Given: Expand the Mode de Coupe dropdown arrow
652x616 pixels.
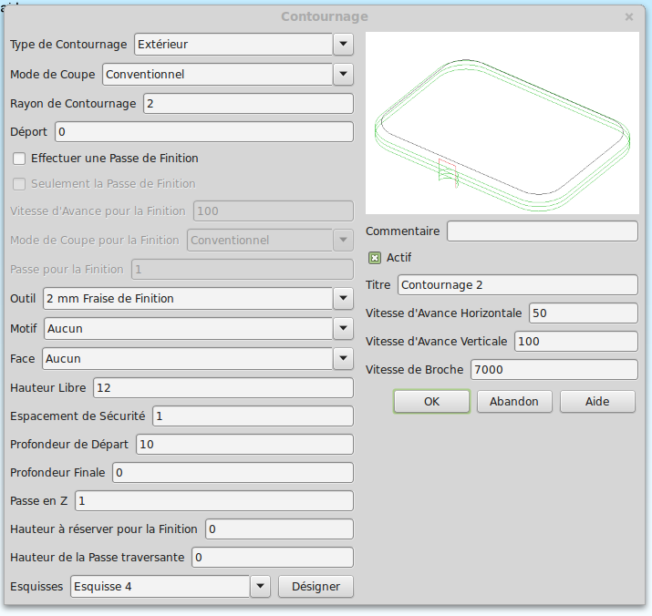Looking at the screenshot, I should point(343,75).
